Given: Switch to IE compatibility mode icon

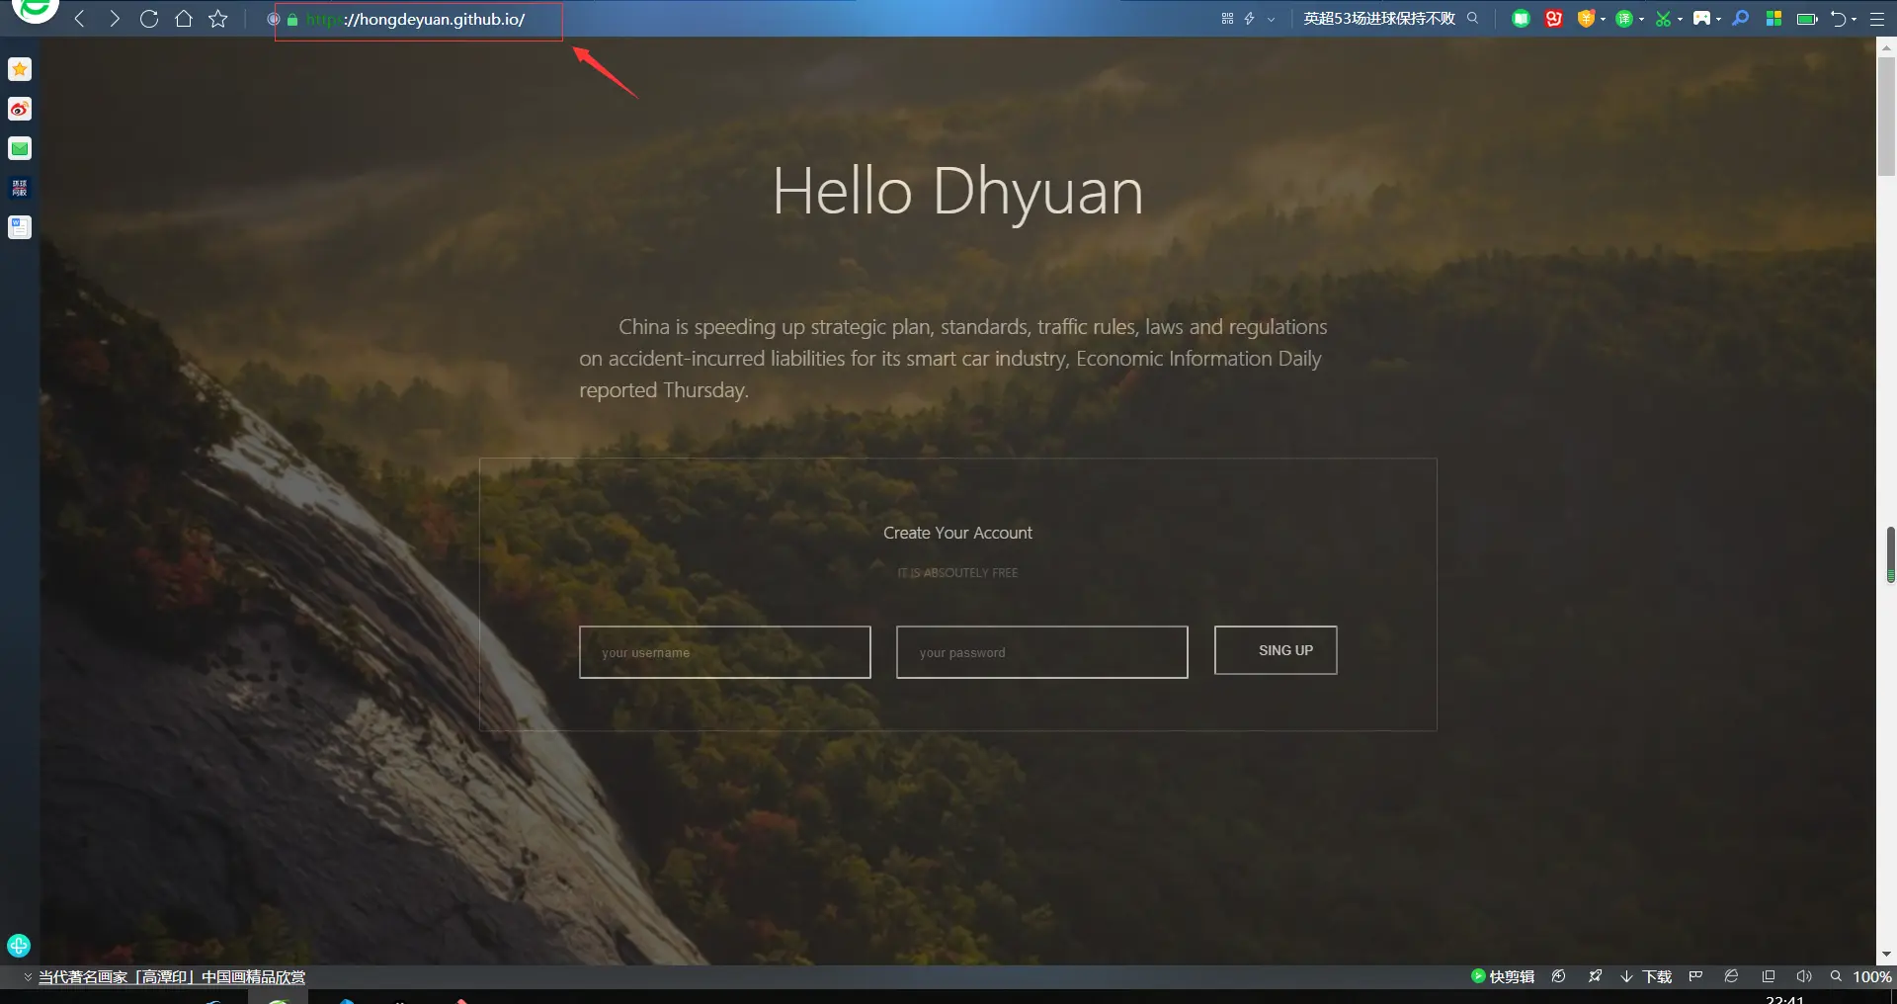Looking at the screenshot, I should [x=1731, y=976].
